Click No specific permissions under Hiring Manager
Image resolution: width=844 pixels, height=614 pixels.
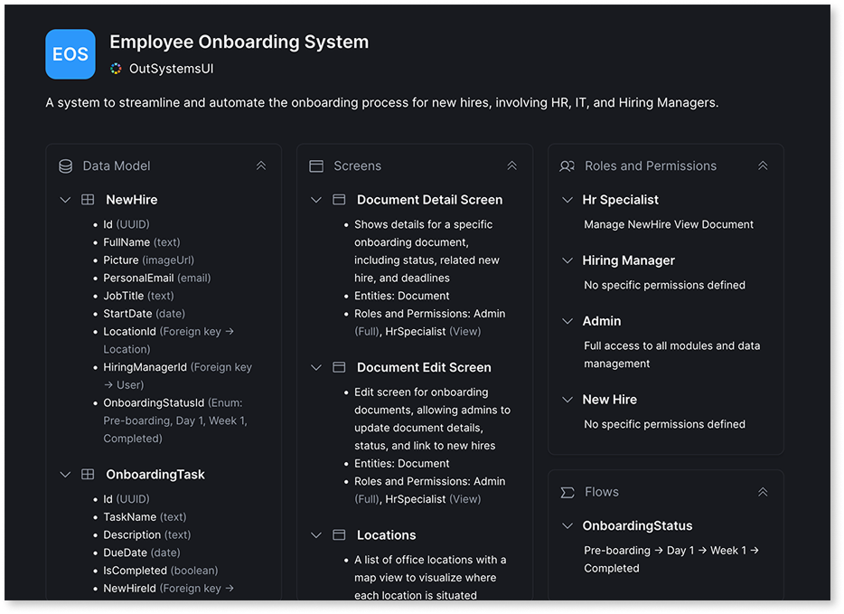click(664, 285)
